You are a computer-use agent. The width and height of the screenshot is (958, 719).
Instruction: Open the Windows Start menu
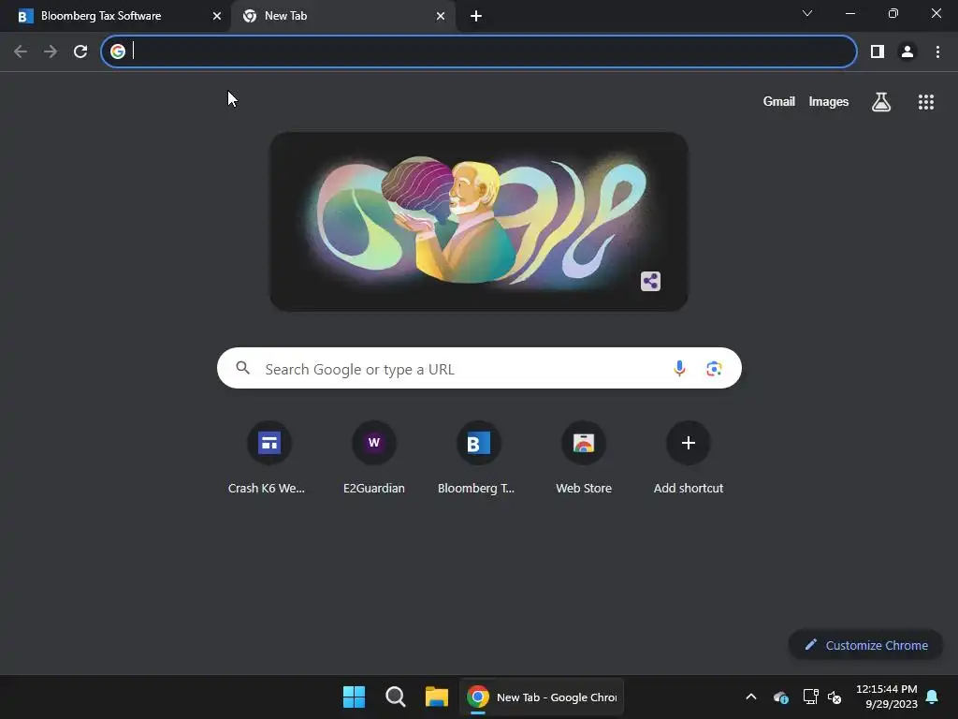(354, 697)
